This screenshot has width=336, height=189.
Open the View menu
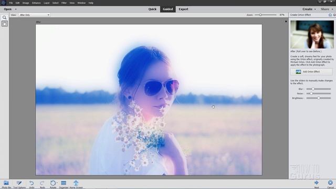point(72,3)
